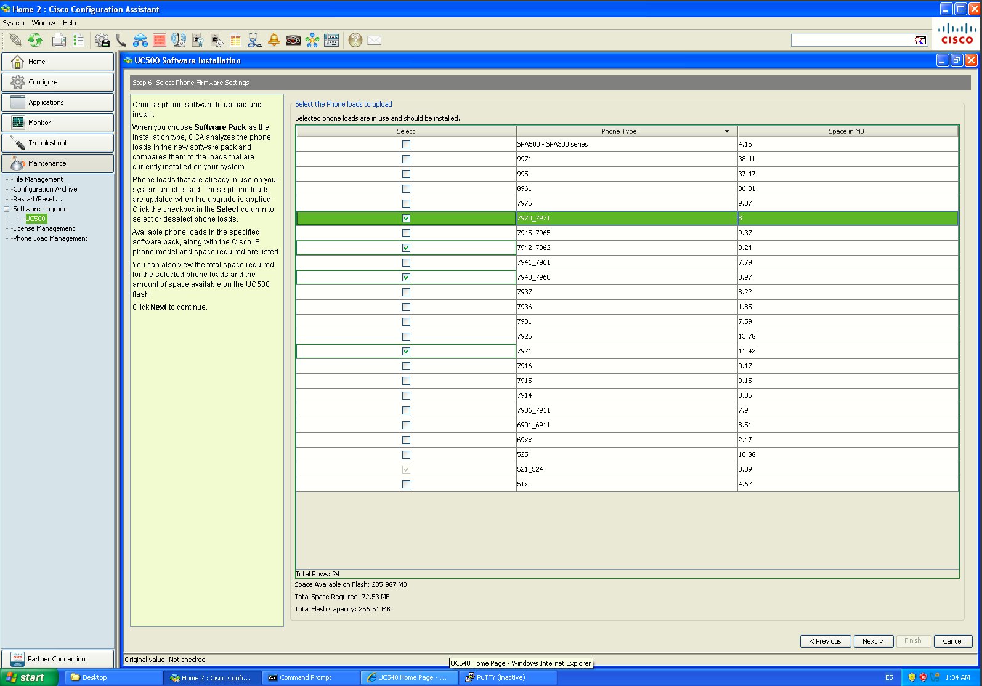Image resolution: width=982 pixels, height=686 pixels.
Task: Open the Monitor section
Action: tap(57, 123)
